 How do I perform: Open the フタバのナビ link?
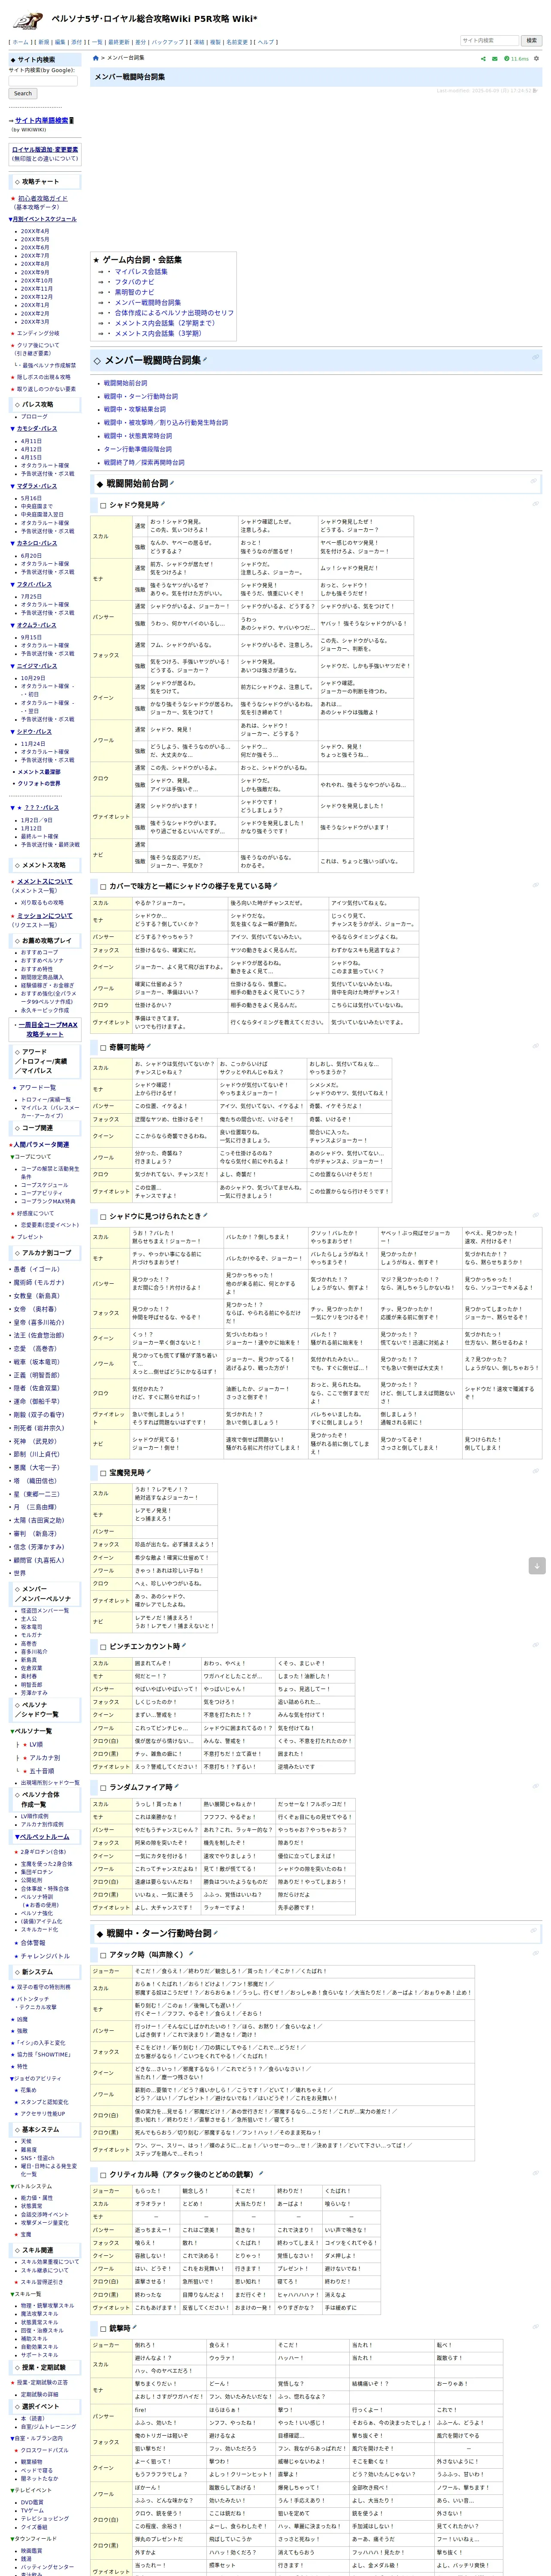coord(134,282)
